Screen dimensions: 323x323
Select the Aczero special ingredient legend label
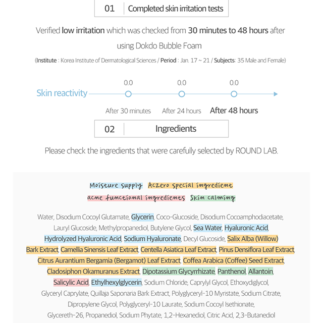coord(190,185)
